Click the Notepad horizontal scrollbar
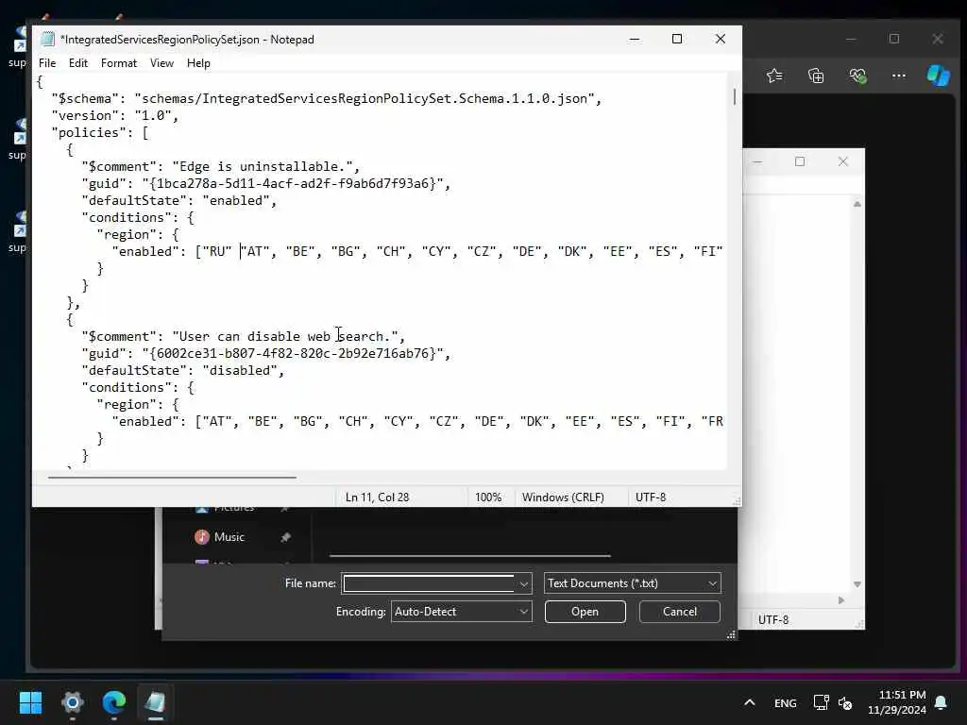967x725 pixels. click(x=172, y=477)
